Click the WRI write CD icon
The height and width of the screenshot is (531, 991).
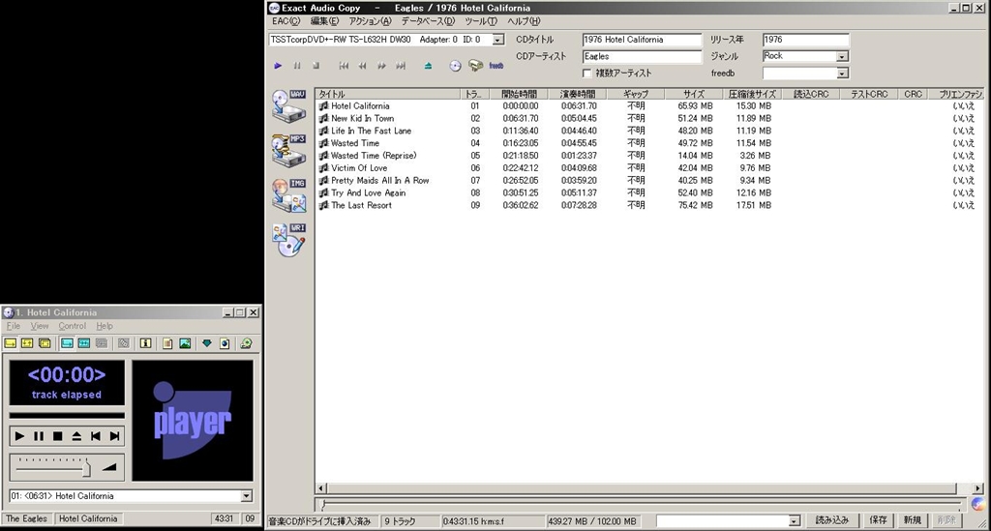(288, 239)
